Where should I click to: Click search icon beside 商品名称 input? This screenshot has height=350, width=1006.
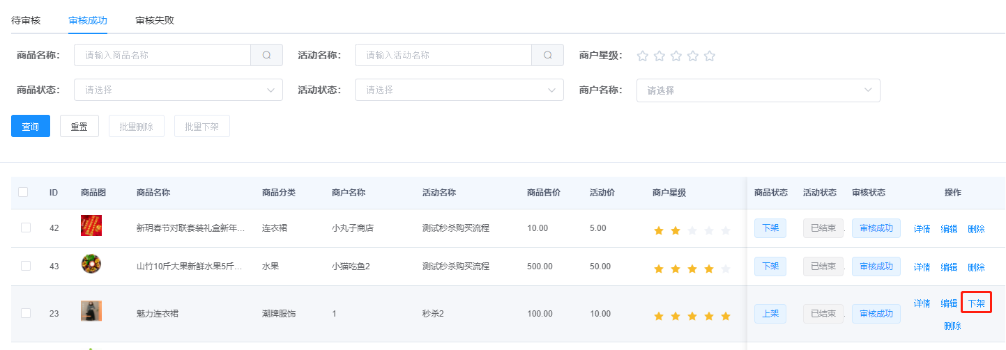[266, 55]
